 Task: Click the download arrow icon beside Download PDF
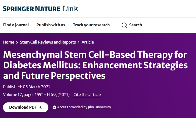pos(41,107)
